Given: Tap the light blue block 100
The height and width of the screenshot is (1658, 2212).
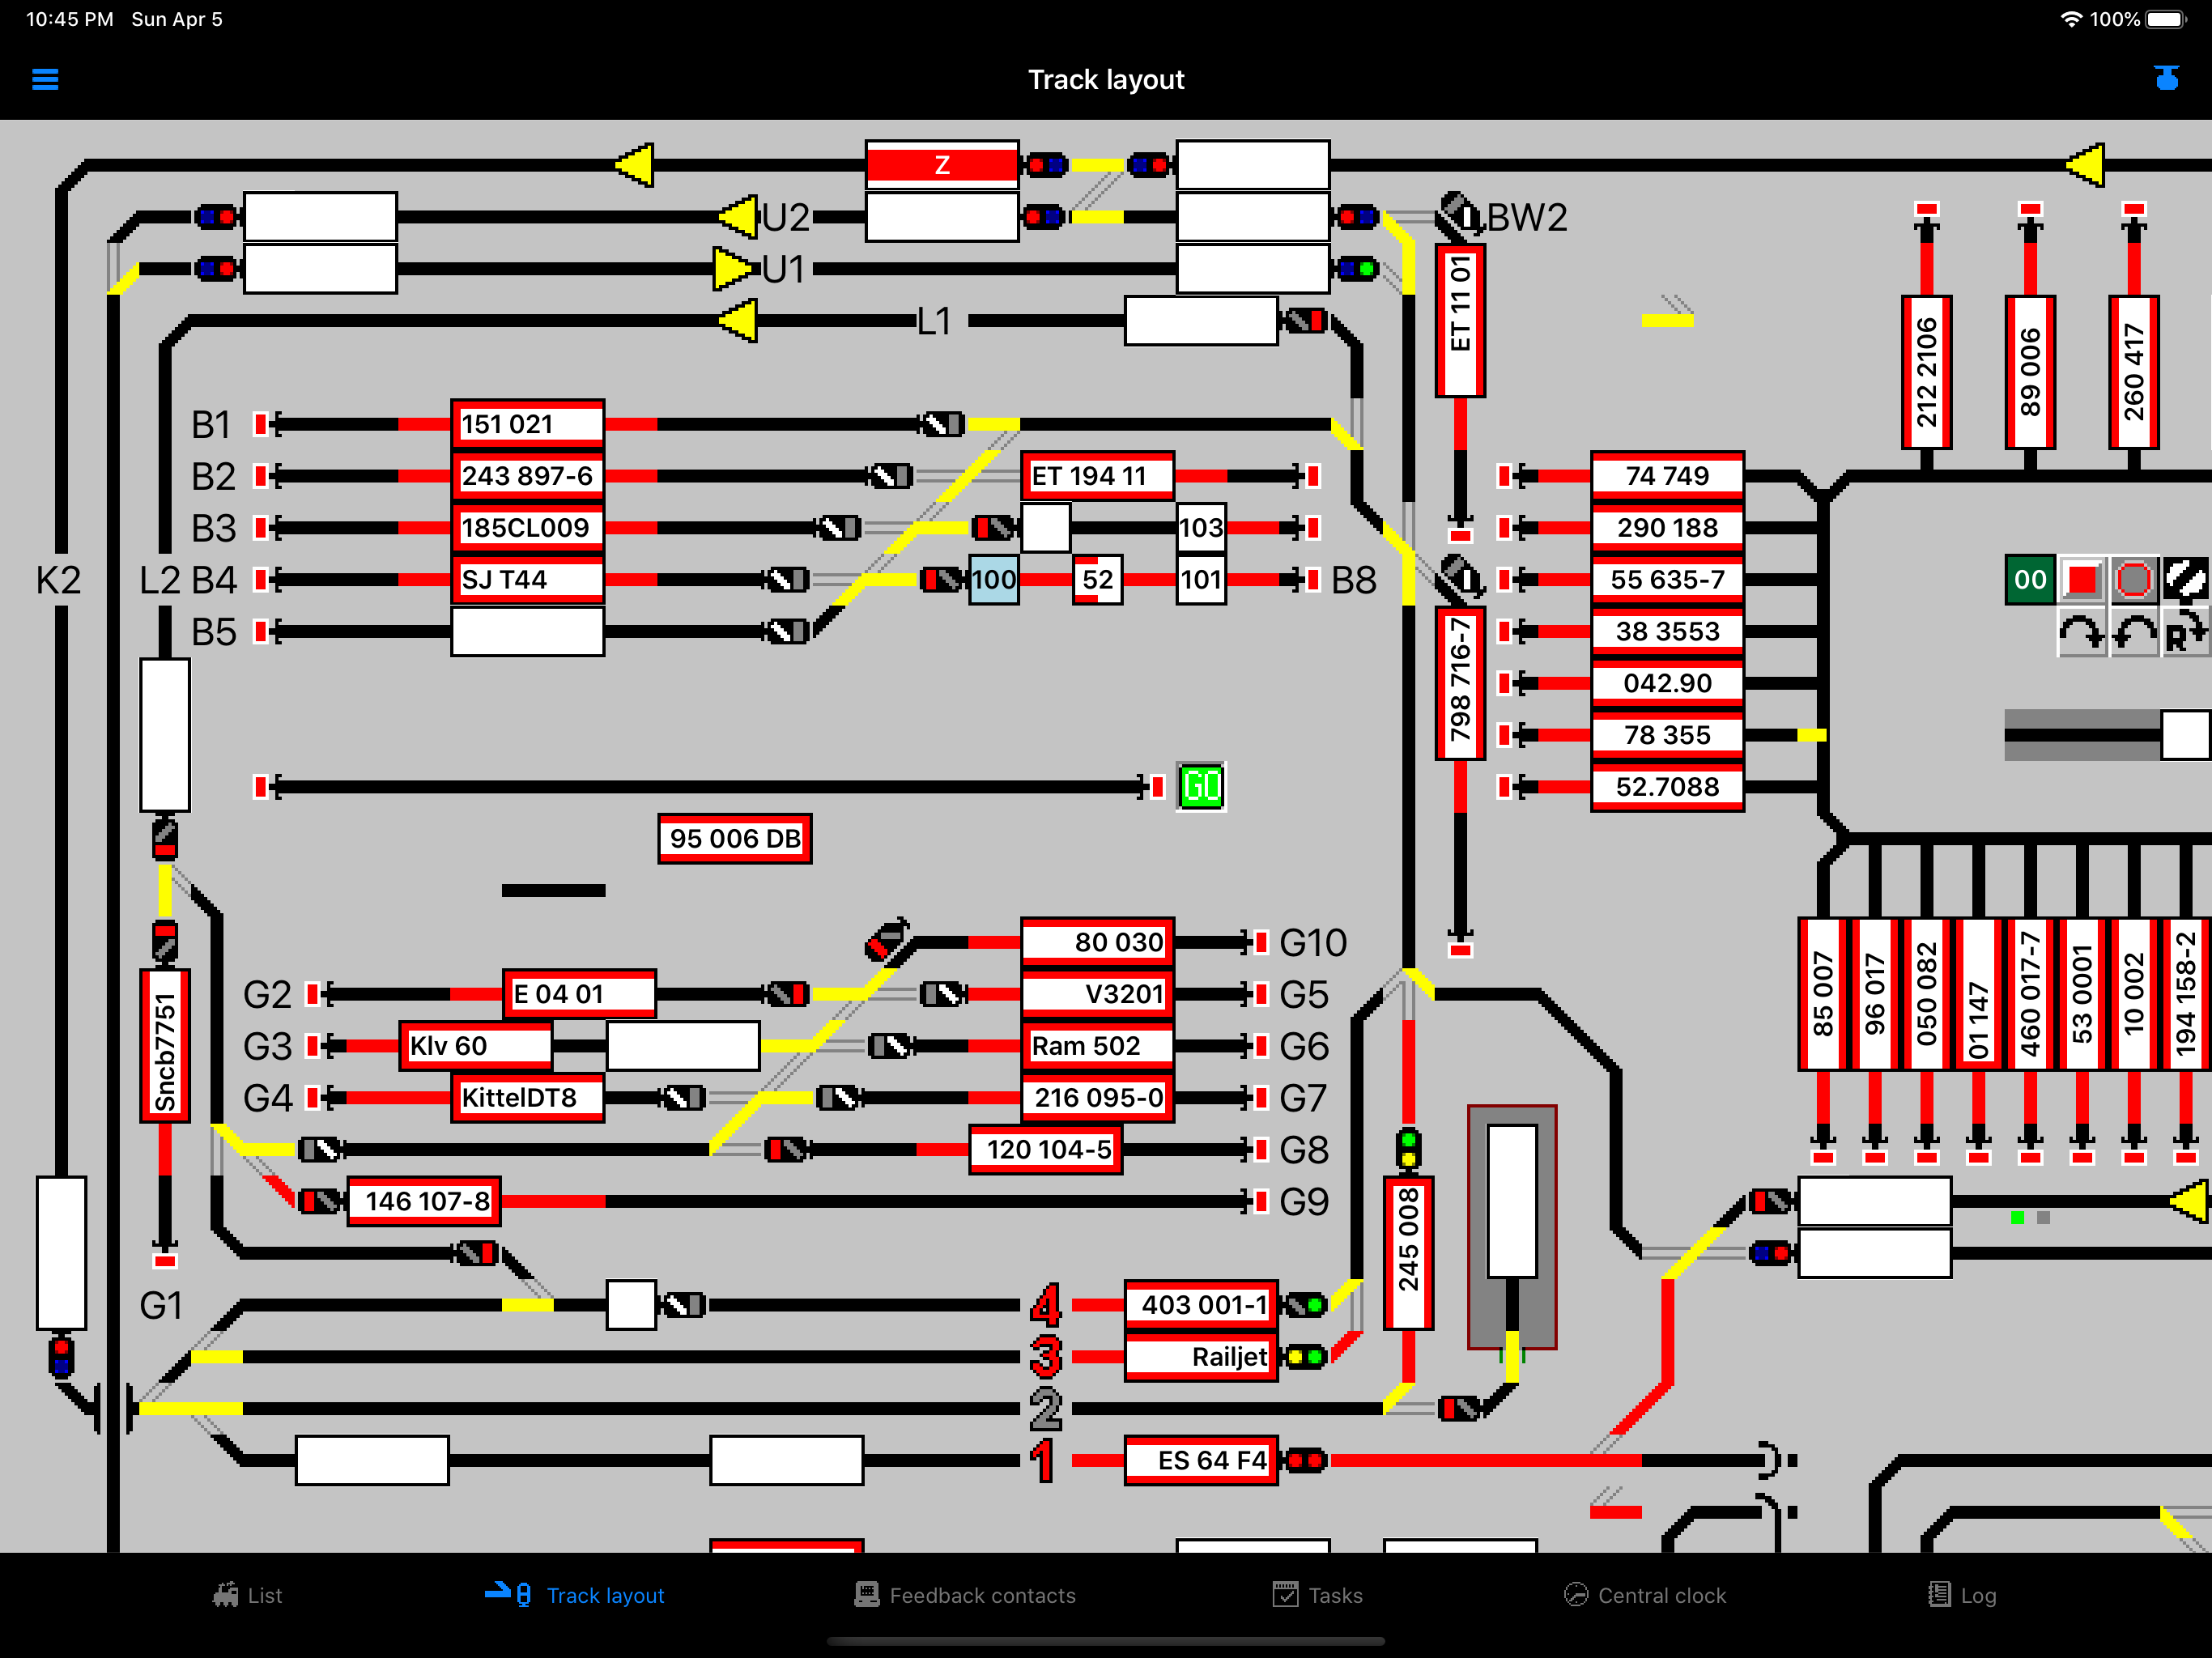Looking at the screenshot, I should 994,580.
